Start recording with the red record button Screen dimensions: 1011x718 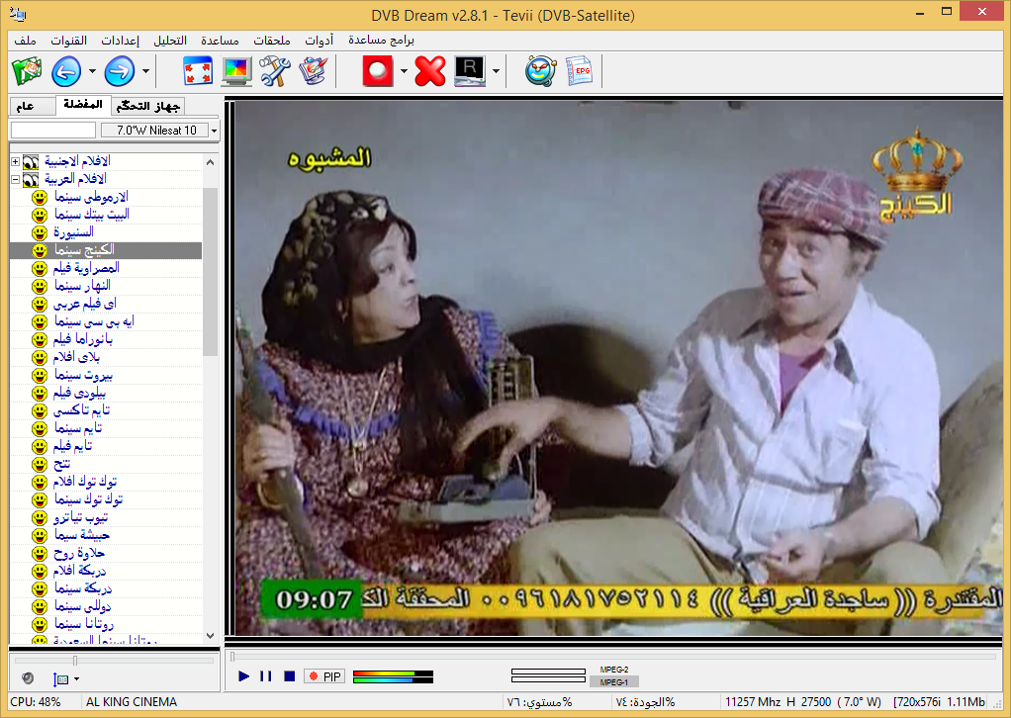378,71
